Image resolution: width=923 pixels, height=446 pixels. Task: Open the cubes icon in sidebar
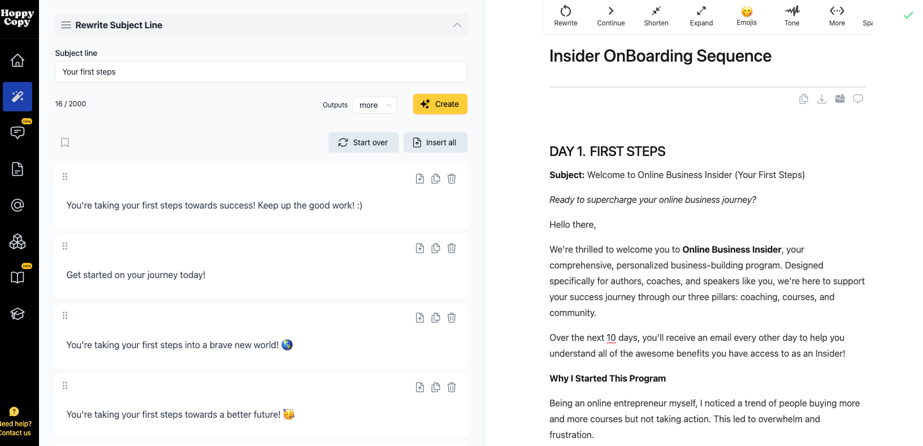click(x=18, y=241)
